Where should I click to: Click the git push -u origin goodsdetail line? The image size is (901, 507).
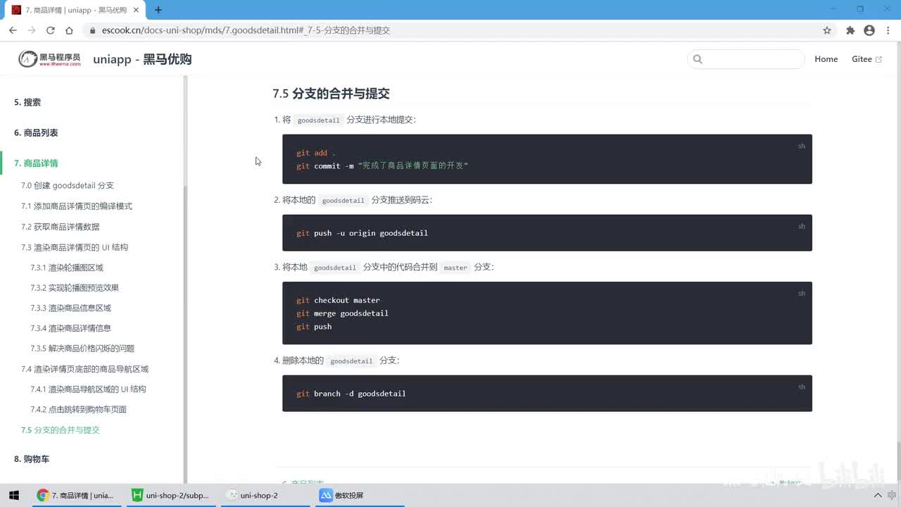tap(362, 233)
